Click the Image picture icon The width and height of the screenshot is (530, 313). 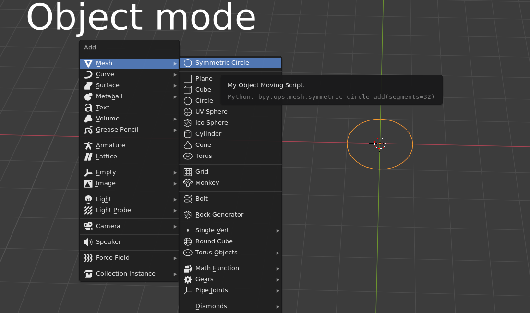point(88,183)
